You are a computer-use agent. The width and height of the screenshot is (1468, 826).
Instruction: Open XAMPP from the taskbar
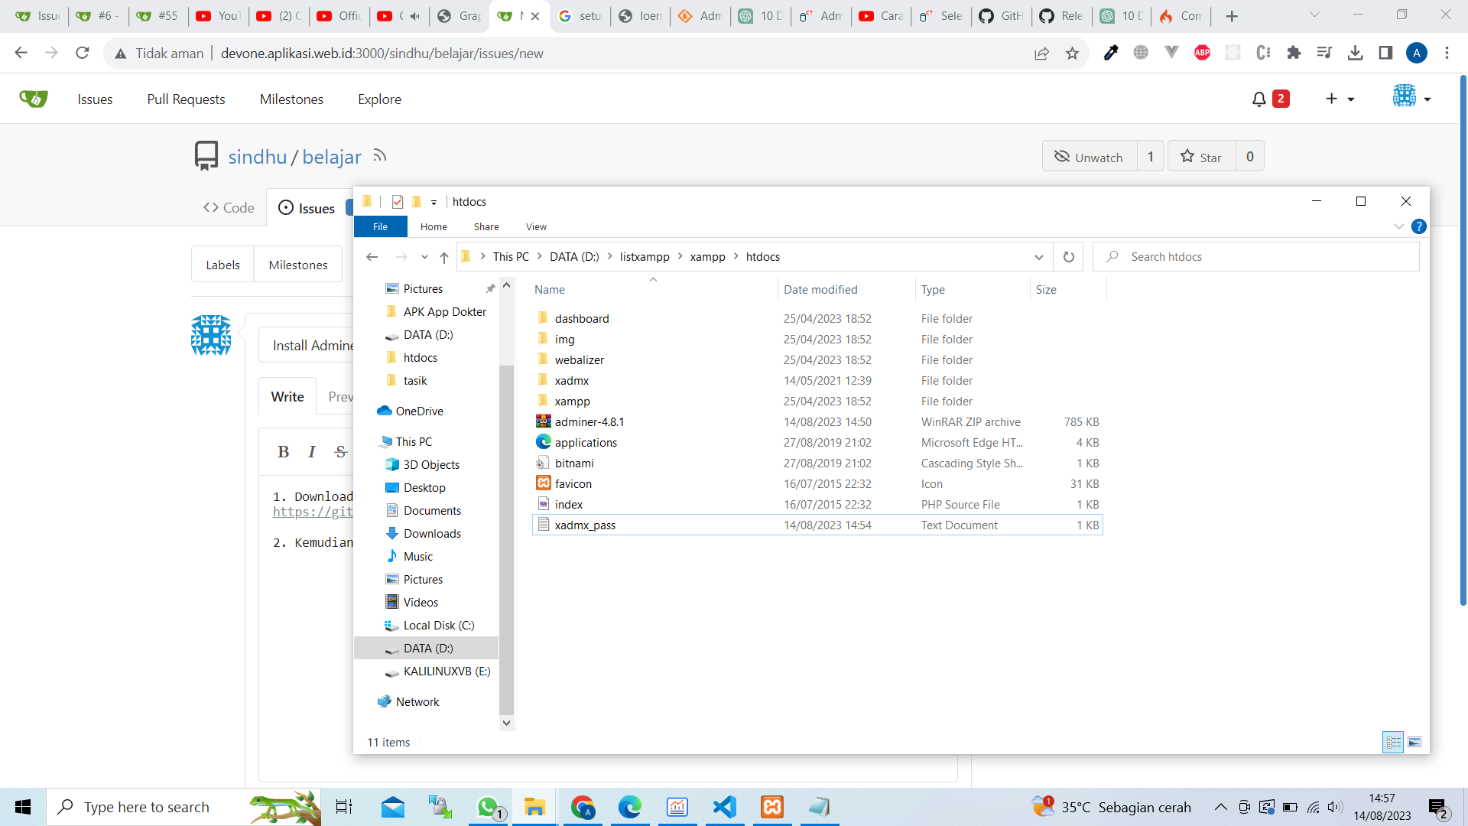[772, 807]
